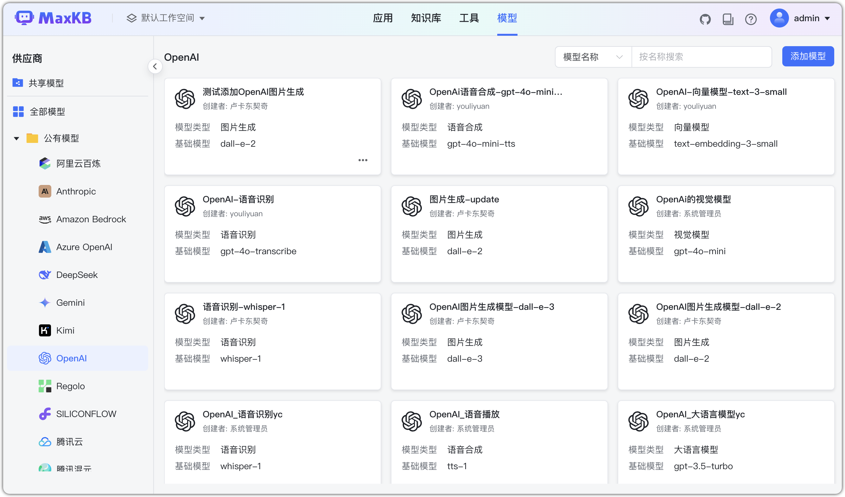Image resolution: width=845 pixels, height=497 pixels.
Task: Click the gpt-4o-mini-tts base model value
Action: point(481,144)
